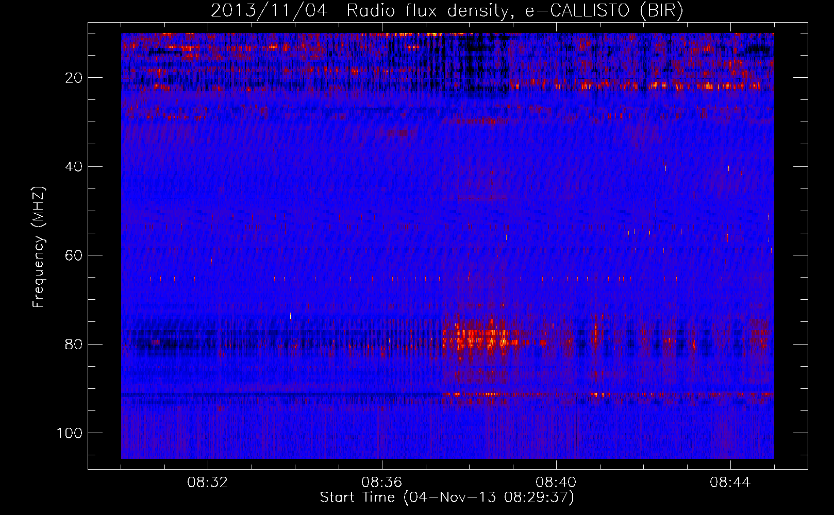
Task: Click the x-axis label "Start Time (04-Nov-13 08:29:37)"
Action: [447, 497]
